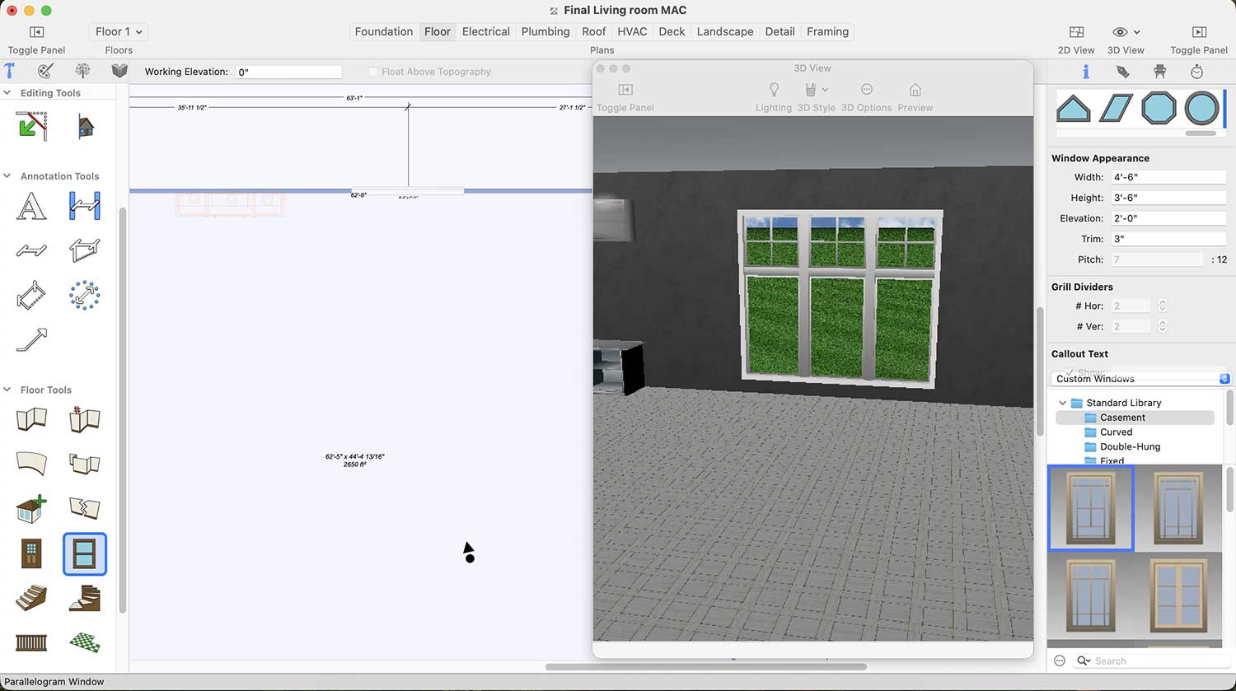Collapse the Editing Tools section
The height and width of the screenshot is (691, 1236).
coord(7,93)
